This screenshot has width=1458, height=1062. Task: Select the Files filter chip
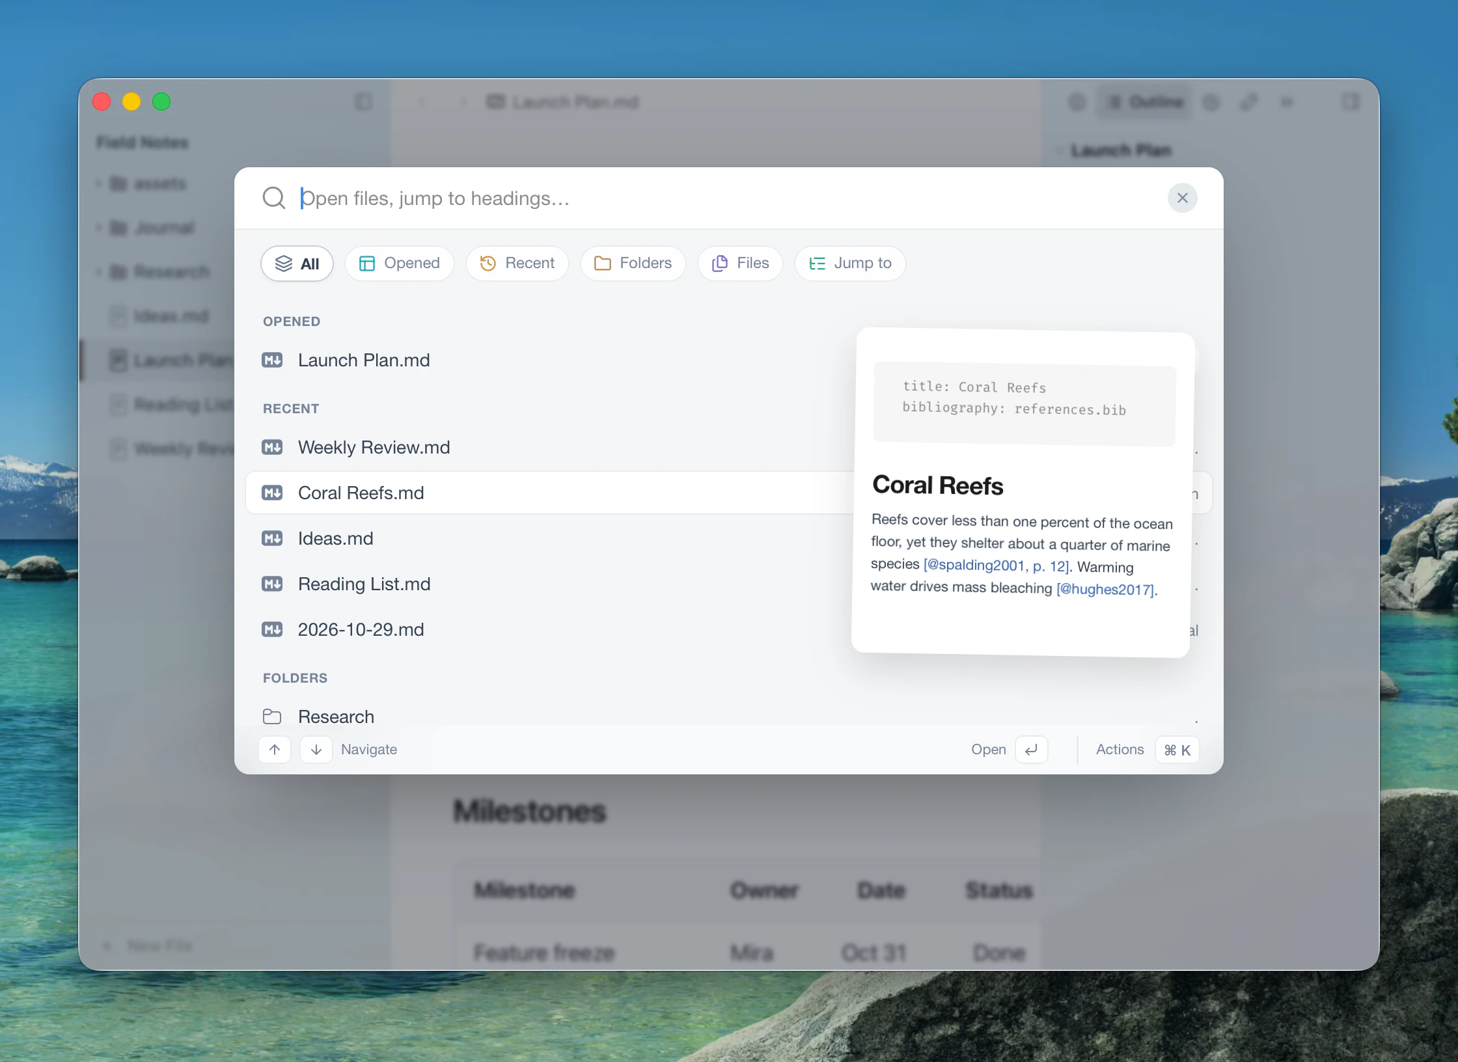(x=740, y=264)
